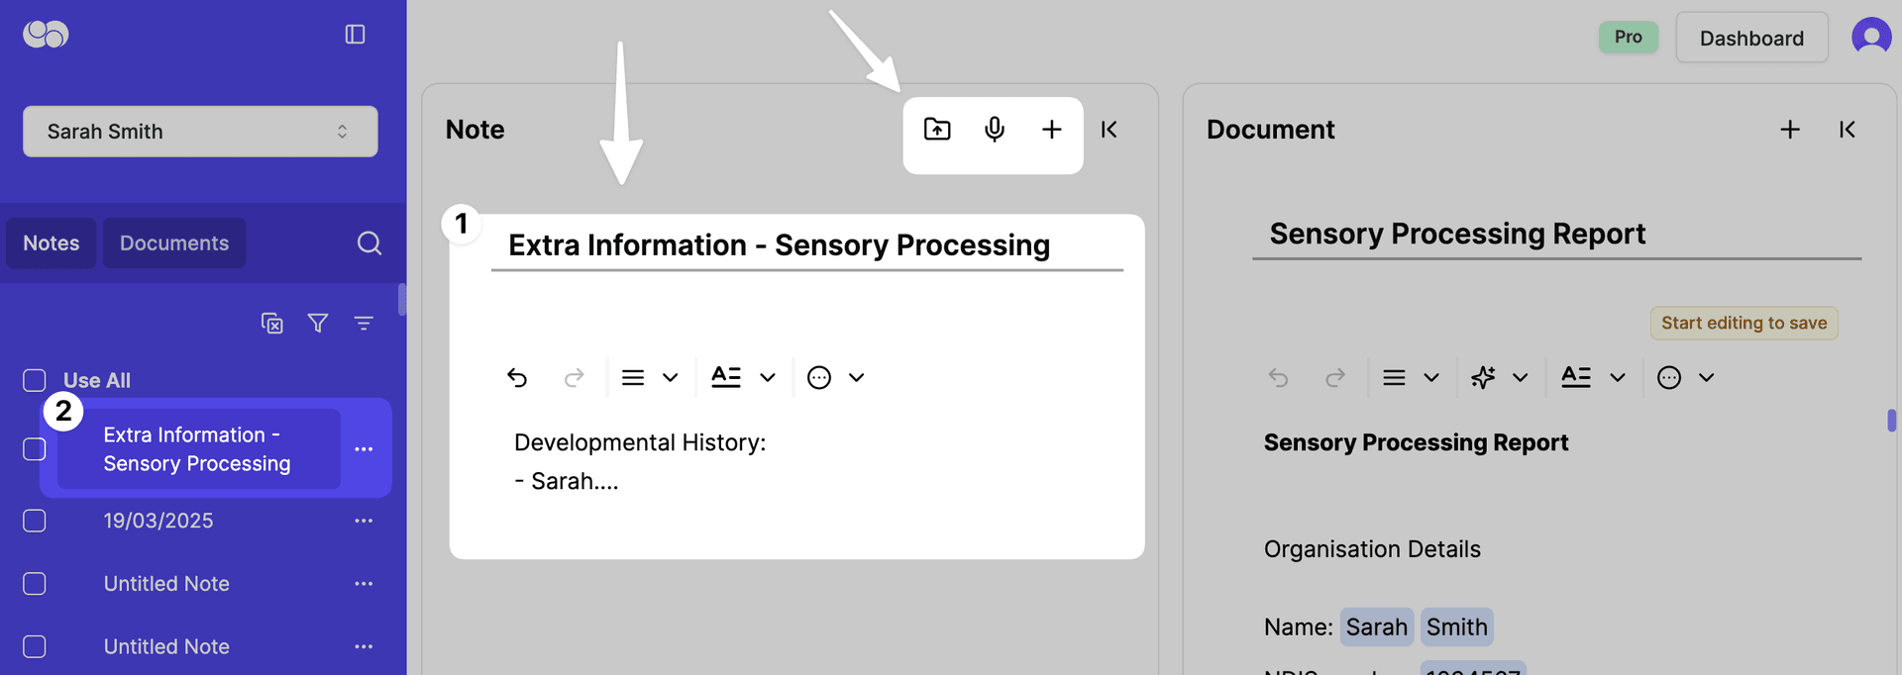Open document more-options circle dropdown
Screen dimensions: 1902x675
(x=1686, y=378)
